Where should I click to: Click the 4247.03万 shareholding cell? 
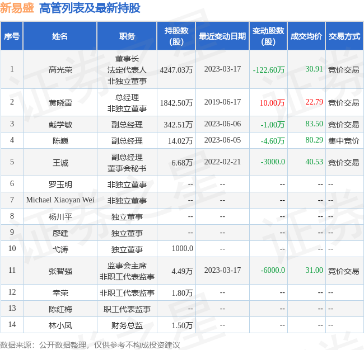coord(176,70)
